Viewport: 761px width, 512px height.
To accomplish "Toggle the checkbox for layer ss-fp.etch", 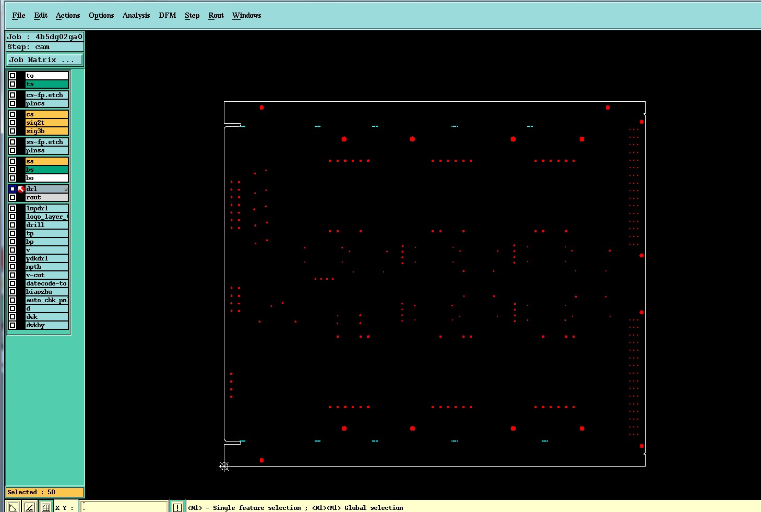I will click(13, 142).
